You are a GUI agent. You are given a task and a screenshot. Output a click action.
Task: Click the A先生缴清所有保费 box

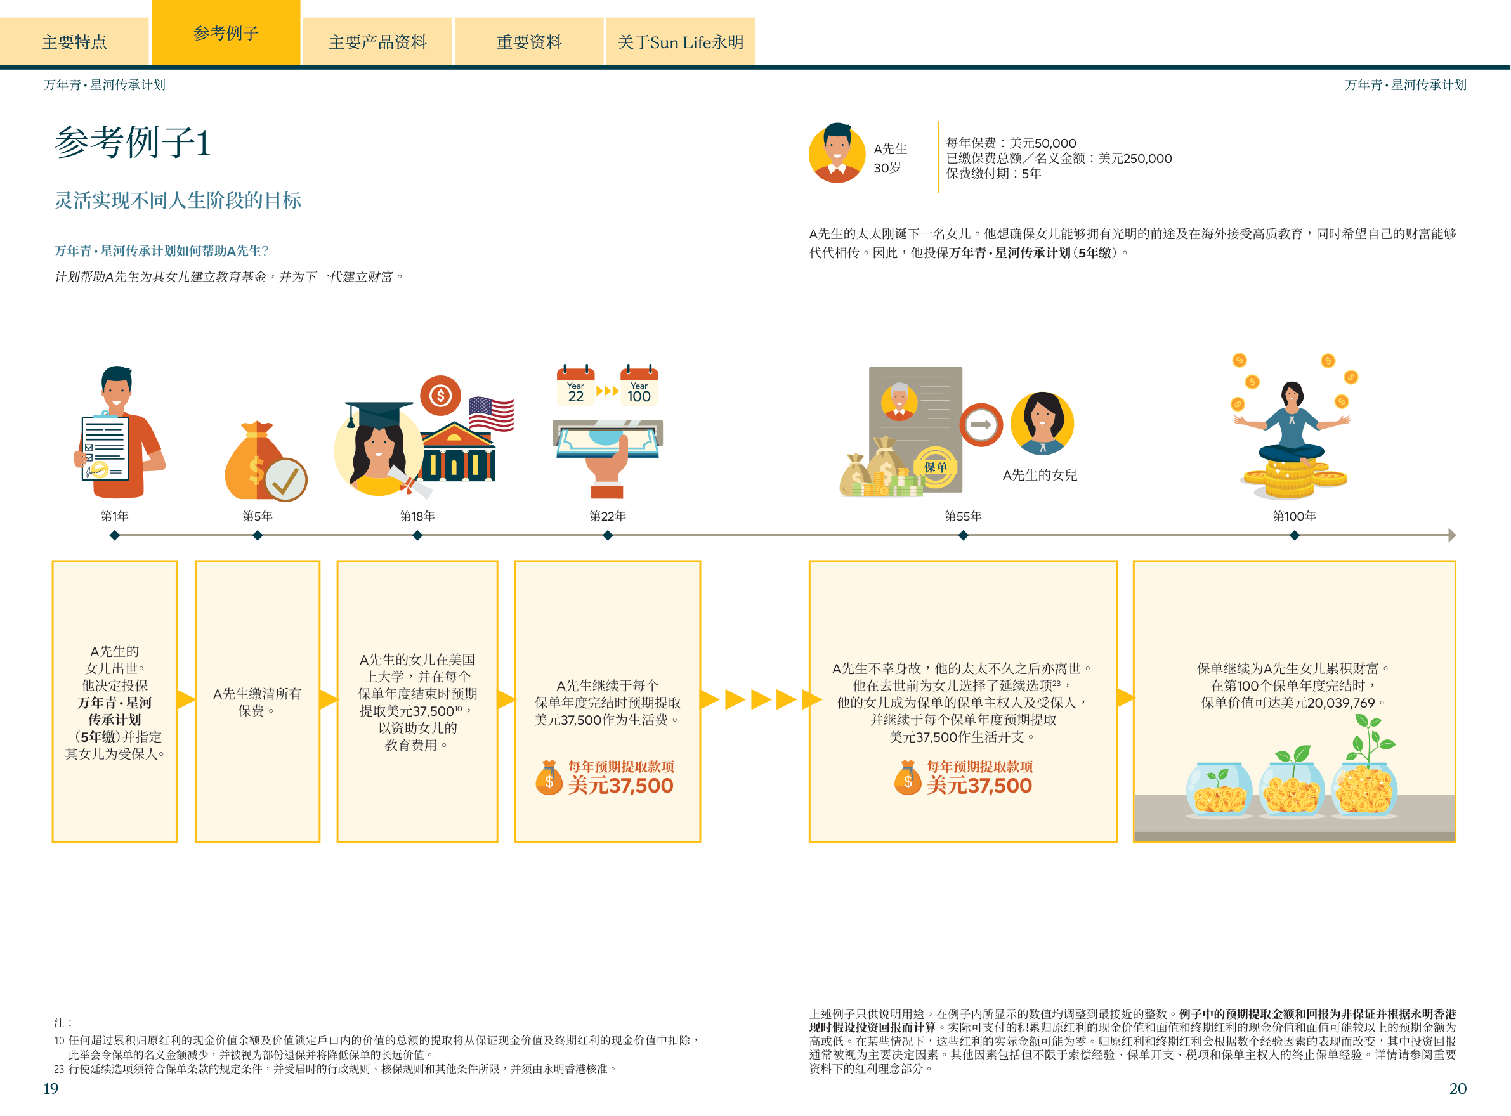coord(257,701)
